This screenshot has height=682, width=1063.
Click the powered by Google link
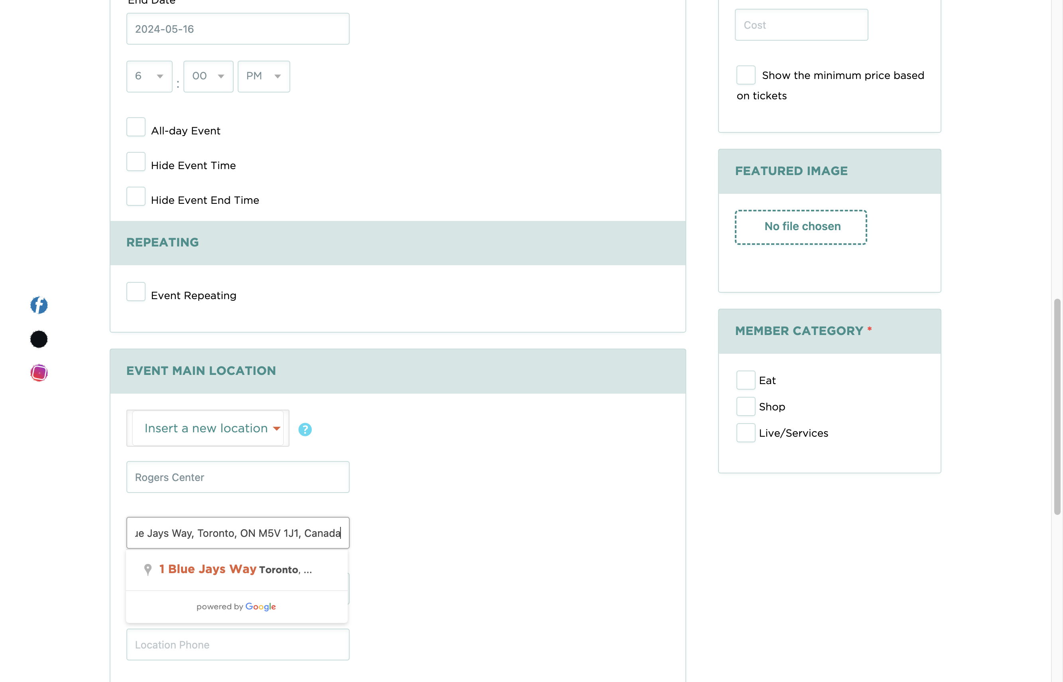coord(236,607)
